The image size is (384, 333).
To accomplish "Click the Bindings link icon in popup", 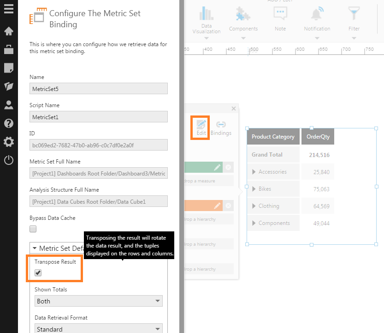I will 221,128.
